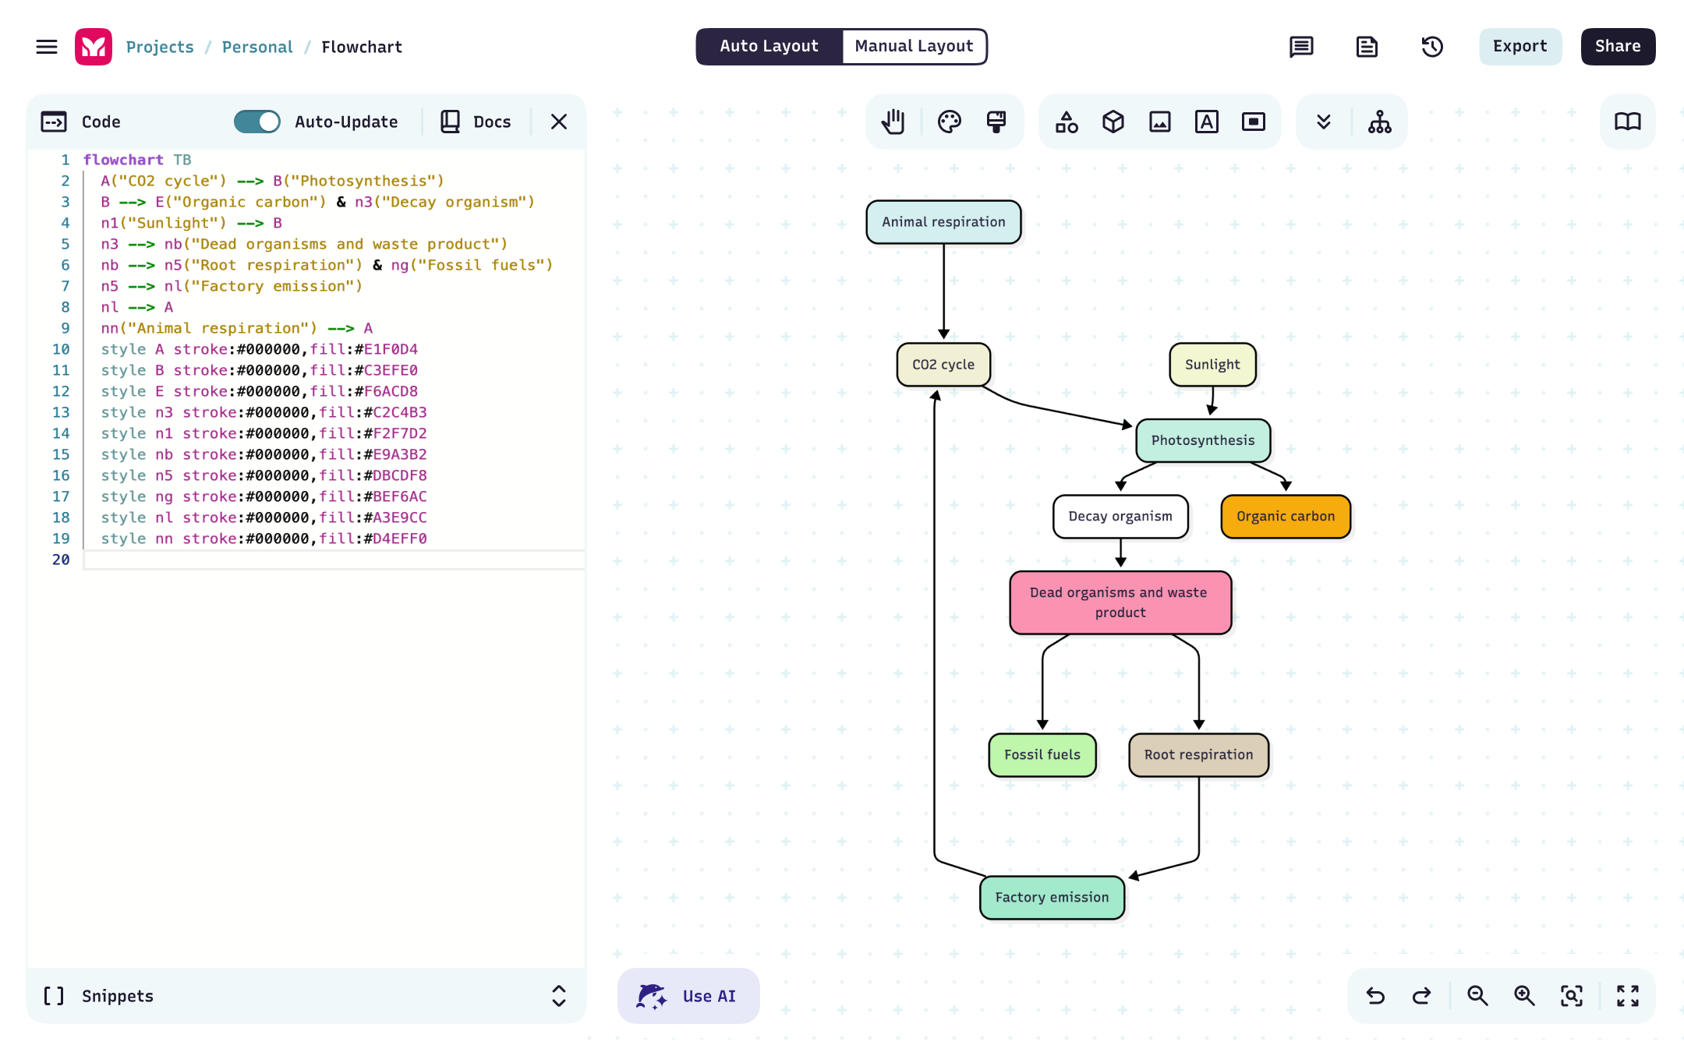
Task: Select the Pan hand tool
Action: coord(893,122)
